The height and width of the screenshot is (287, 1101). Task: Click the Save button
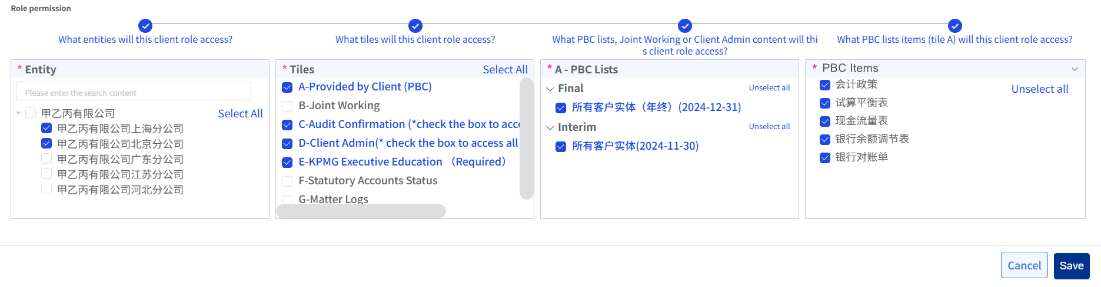pyautogui.click(x=1071, y=266)
